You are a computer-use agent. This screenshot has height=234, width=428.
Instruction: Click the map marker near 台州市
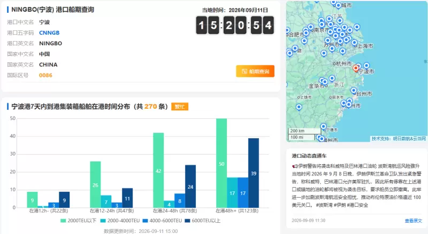(354, 90)
